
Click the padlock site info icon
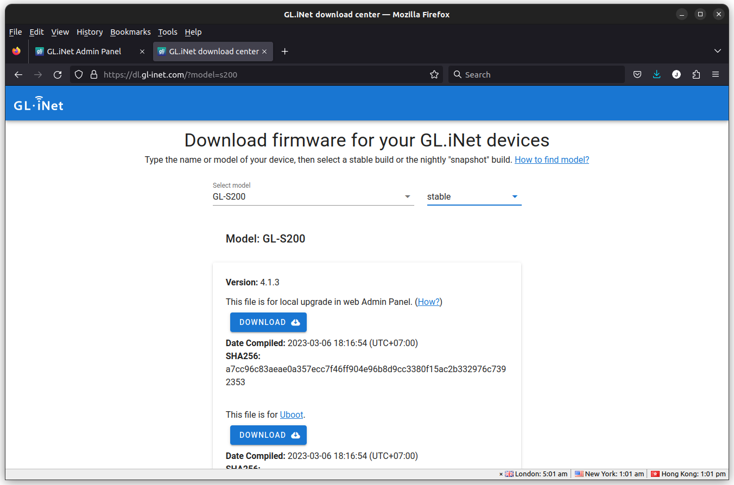(x=93, y=75)
